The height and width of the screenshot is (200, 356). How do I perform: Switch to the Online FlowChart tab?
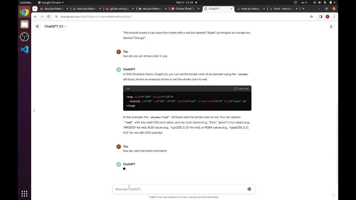pos(185,9)
